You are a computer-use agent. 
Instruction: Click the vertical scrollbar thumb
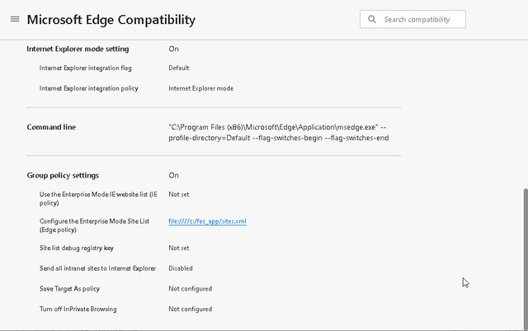pyautogui.click(x=526, y=258)
